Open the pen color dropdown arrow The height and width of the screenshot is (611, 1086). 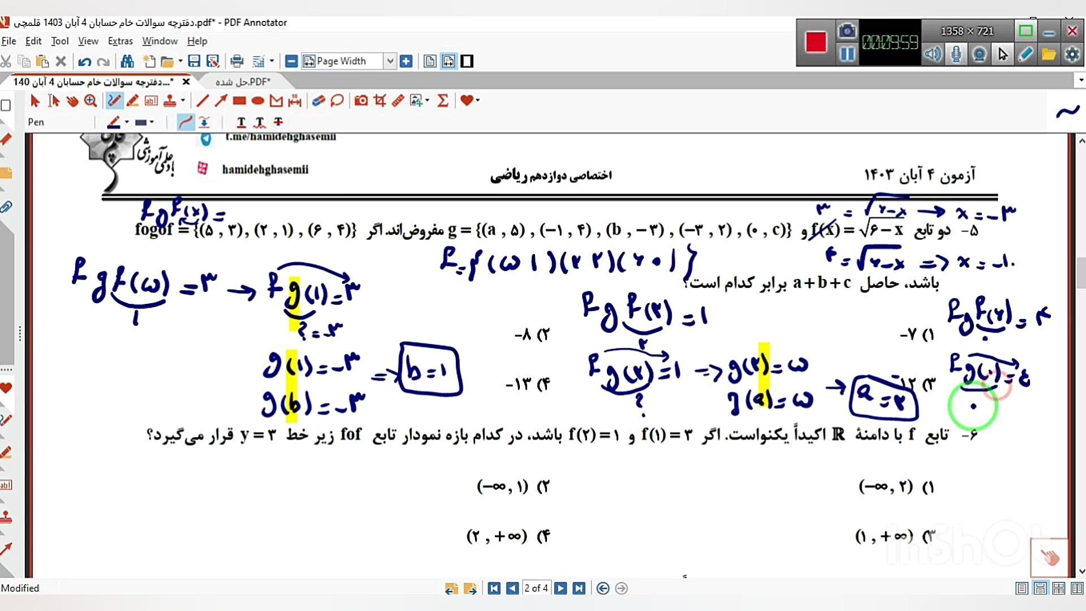[x=127, y=122]
